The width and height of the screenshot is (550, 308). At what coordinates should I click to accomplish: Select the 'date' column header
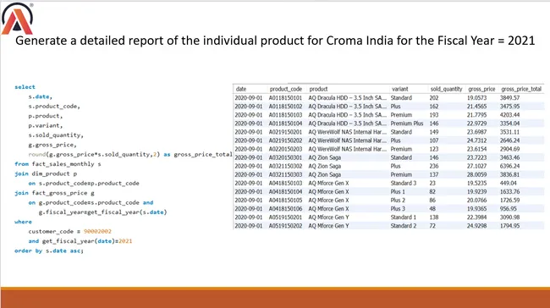241,89
